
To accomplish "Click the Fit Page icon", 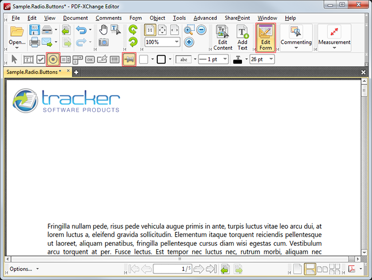I will pyautogui.click(x=162, y=30).
